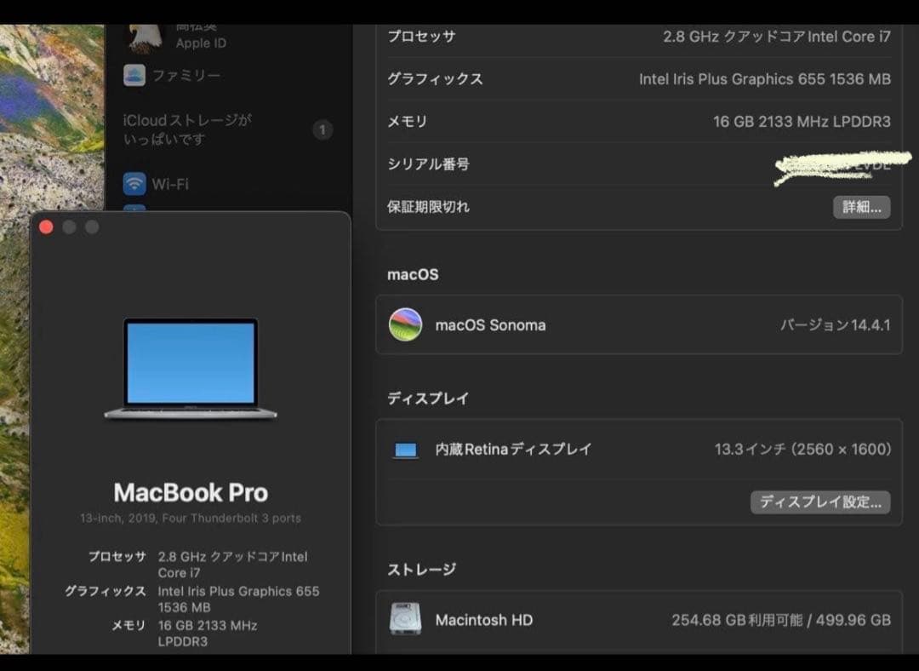Click the メモリ label in About window
Viewport: 919px width, 671px height.
pyautogui.click(x=129, y=626)
